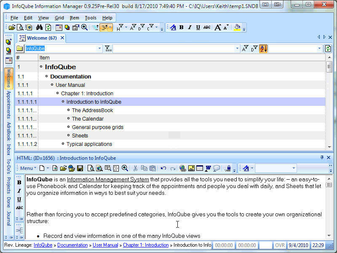The width and height of the screenshot is (337, 253).
Task: Toggle lock icon in HTML toolbar
Action: coord(228,168)
